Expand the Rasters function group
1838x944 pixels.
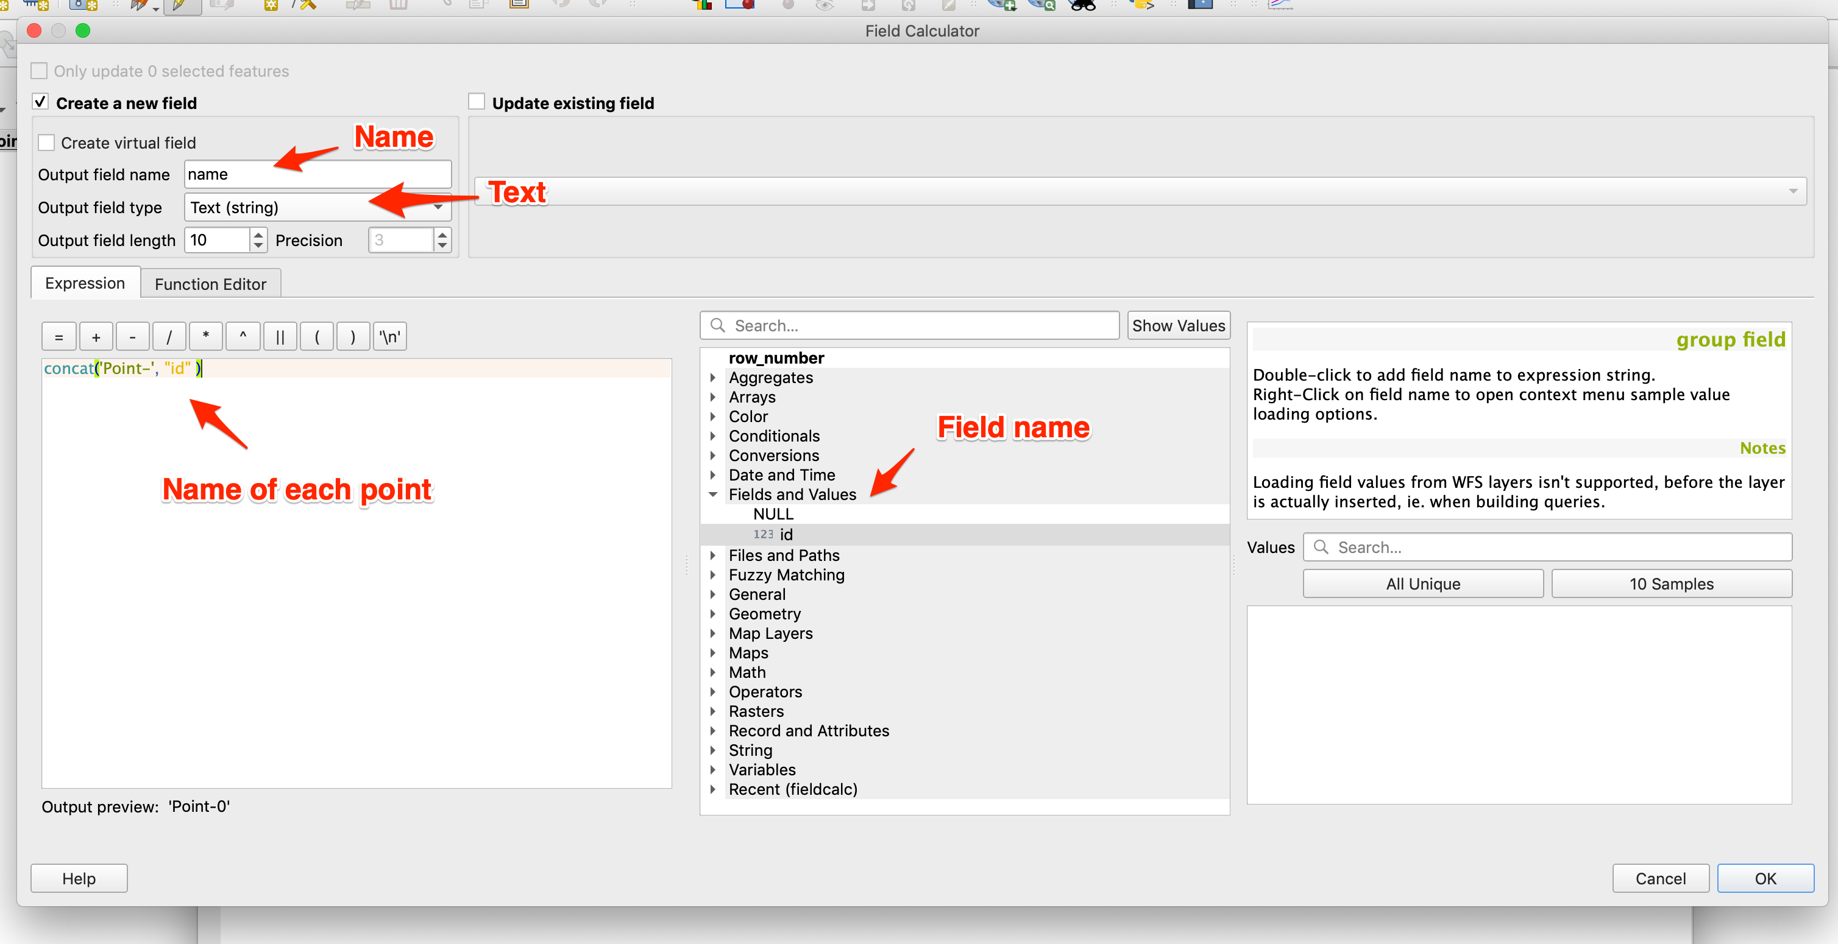[713, 711]
